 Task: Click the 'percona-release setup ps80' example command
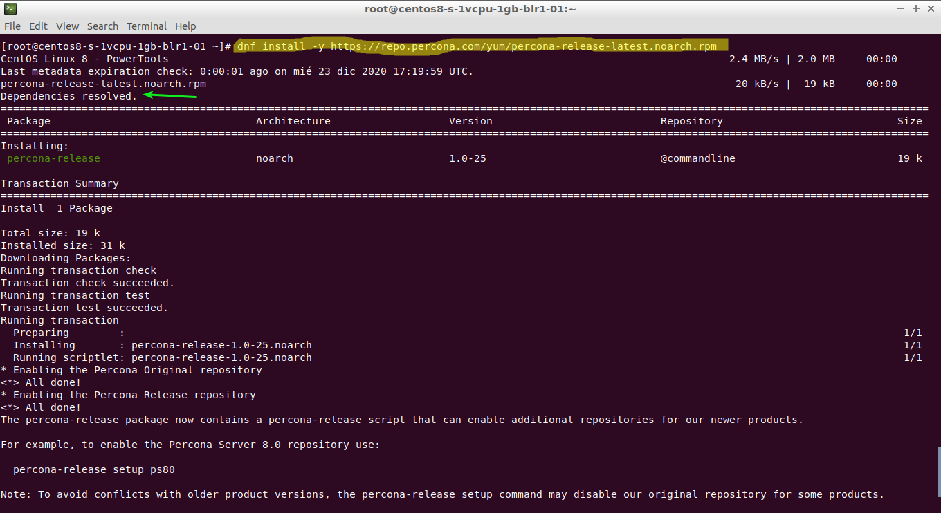click(x=94, y=469)
